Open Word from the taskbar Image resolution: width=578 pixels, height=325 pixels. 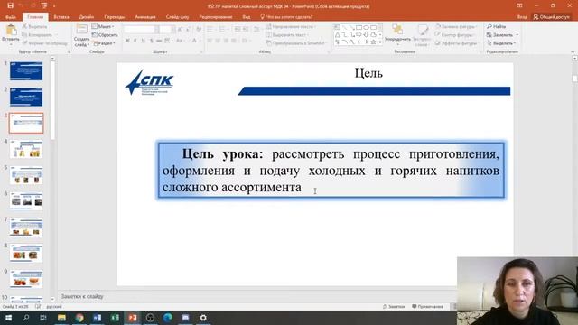[97, 317]
